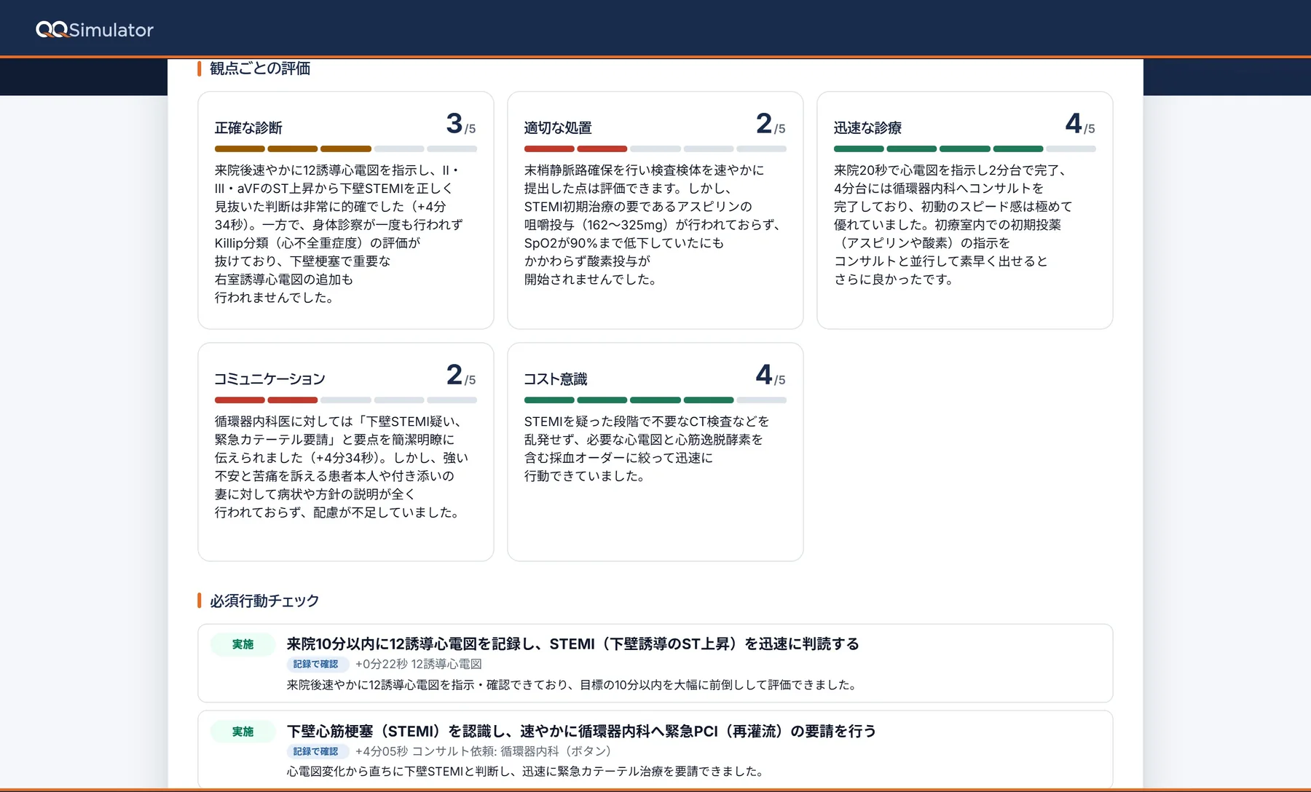Screen dimensions: 1311x792
Task: Click the 4/5 score for コスト意識
Action: [x=771, y=375]
